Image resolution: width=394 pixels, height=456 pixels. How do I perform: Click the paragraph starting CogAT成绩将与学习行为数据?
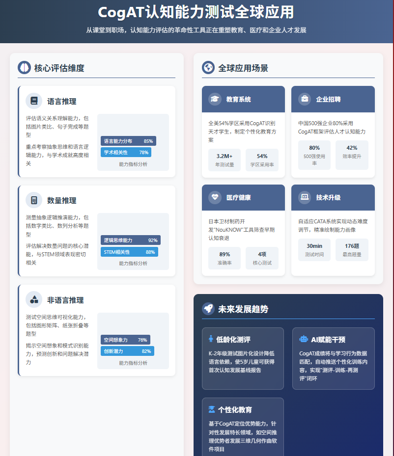click(333, 366)
